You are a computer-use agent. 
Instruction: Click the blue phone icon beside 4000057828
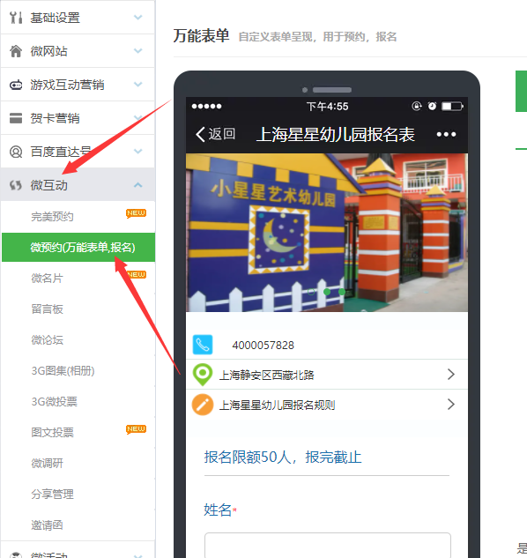coord(203,345)
